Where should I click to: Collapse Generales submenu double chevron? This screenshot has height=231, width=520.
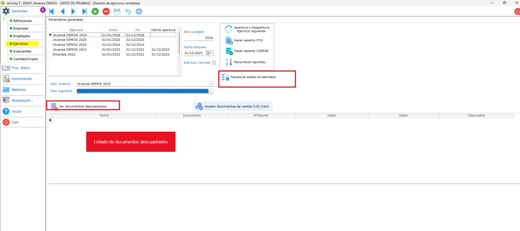(x=3, y=19)
